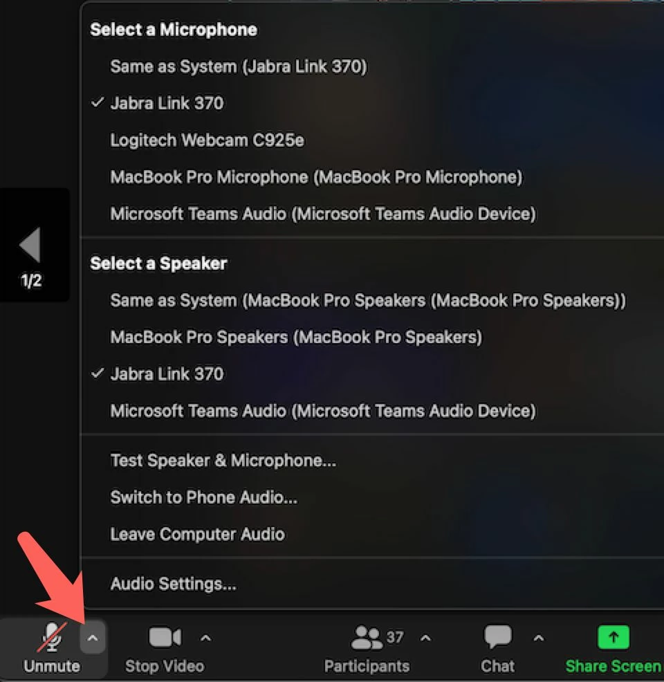Image resolution: width=664 pixels, height=682 pixels.
Task: Open the Participants people icon
Action: click(367, 638)
